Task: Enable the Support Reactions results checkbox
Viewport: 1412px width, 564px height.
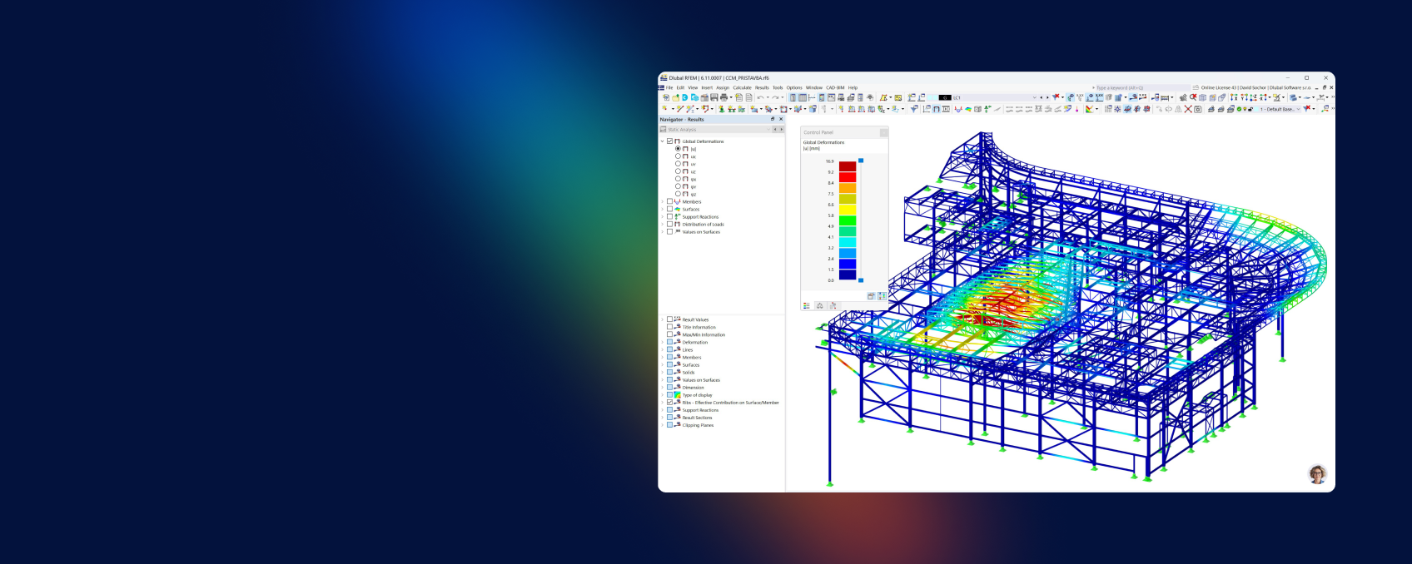Action: (669, 216)
